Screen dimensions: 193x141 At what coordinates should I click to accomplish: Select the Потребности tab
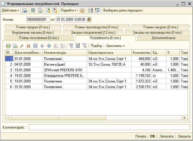click(105, 38)
